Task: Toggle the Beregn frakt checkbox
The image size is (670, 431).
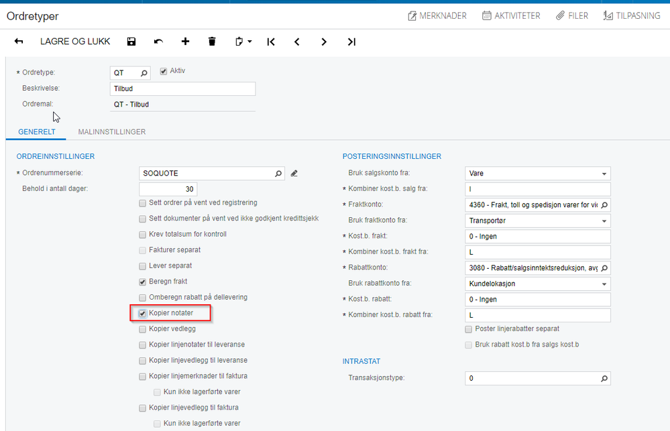Action: (142, 282)
